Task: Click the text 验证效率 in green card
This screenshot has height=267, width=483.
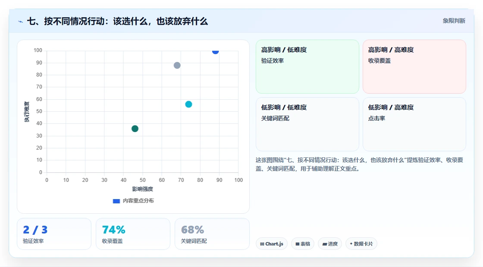Action: coord(273,61)
